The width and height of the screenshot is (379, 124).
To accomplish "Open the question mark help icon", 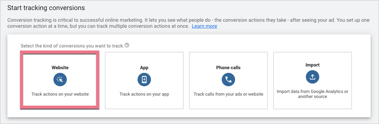I will pyautogui.click(x=127, y=45).
